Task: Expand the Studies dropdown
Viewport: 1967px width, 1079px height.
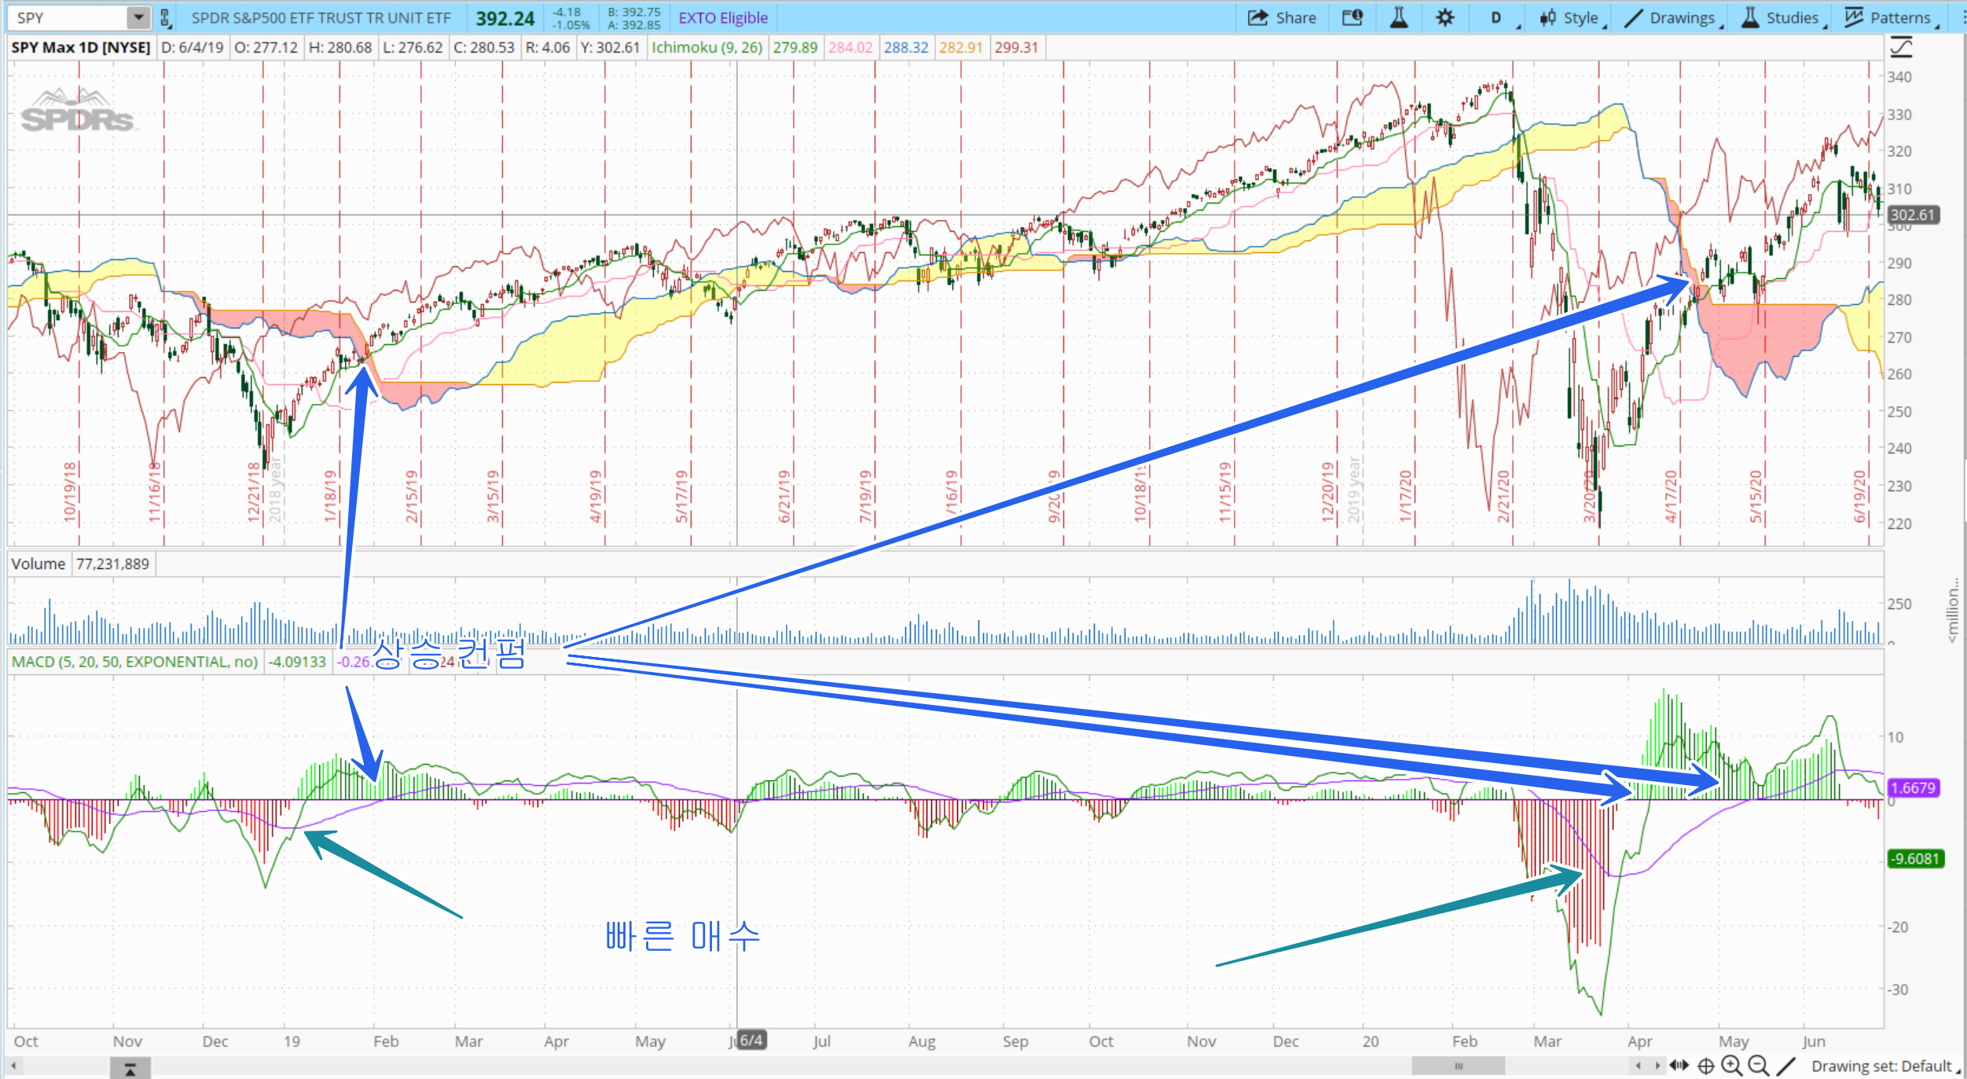Action: coord(1782,17)
